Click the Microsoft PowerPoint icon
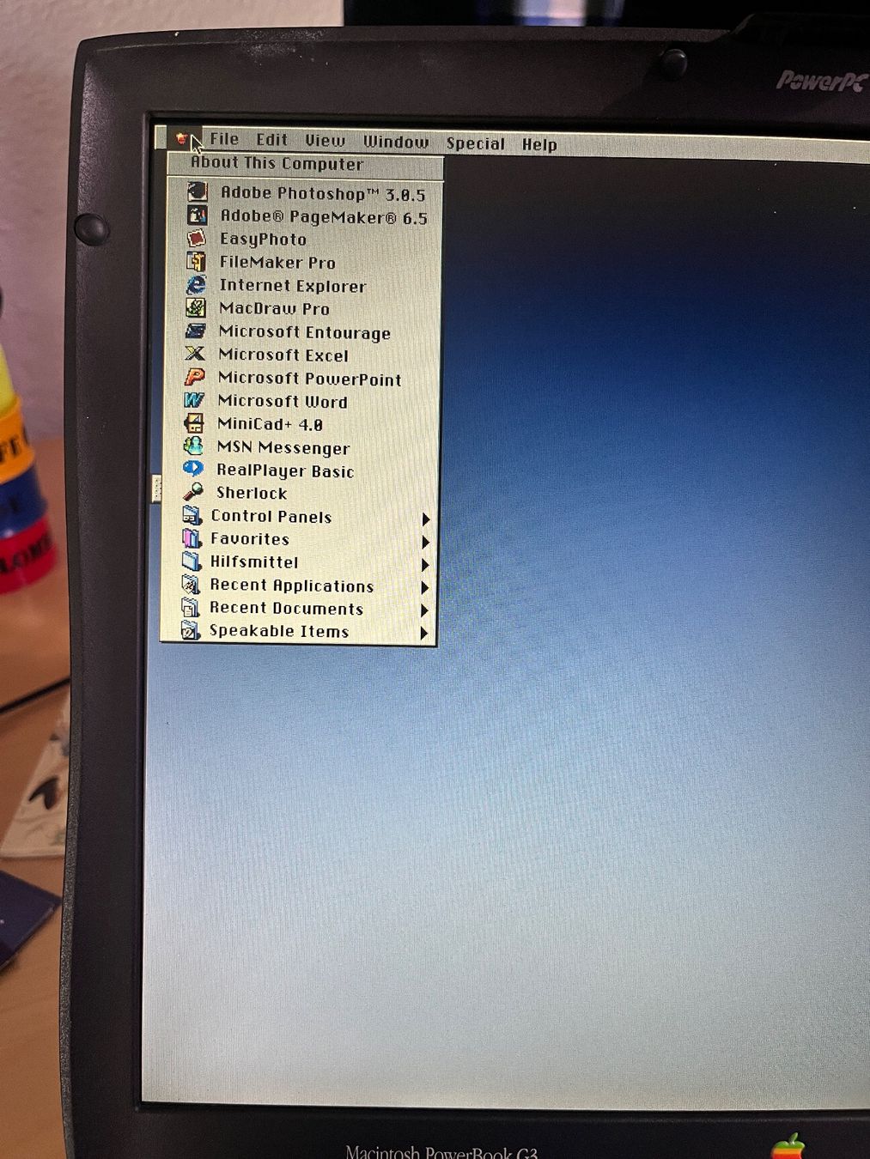This screenshot has height=1159, width=870. coord(195,377)
